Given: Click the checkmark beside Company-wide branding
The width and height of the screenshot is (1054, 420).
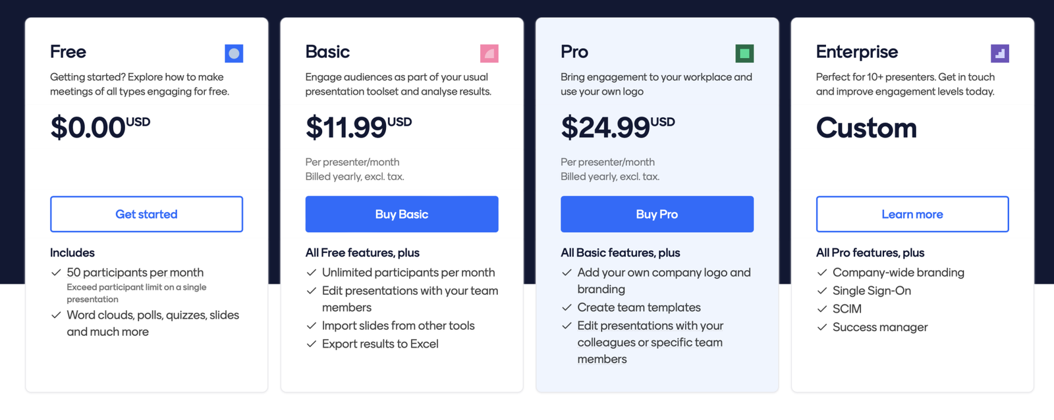Looking at the screenshot, I should [821, 272].
